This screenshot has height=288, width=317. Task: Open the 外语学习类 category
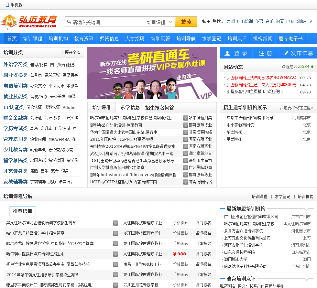tap(16, 64)
